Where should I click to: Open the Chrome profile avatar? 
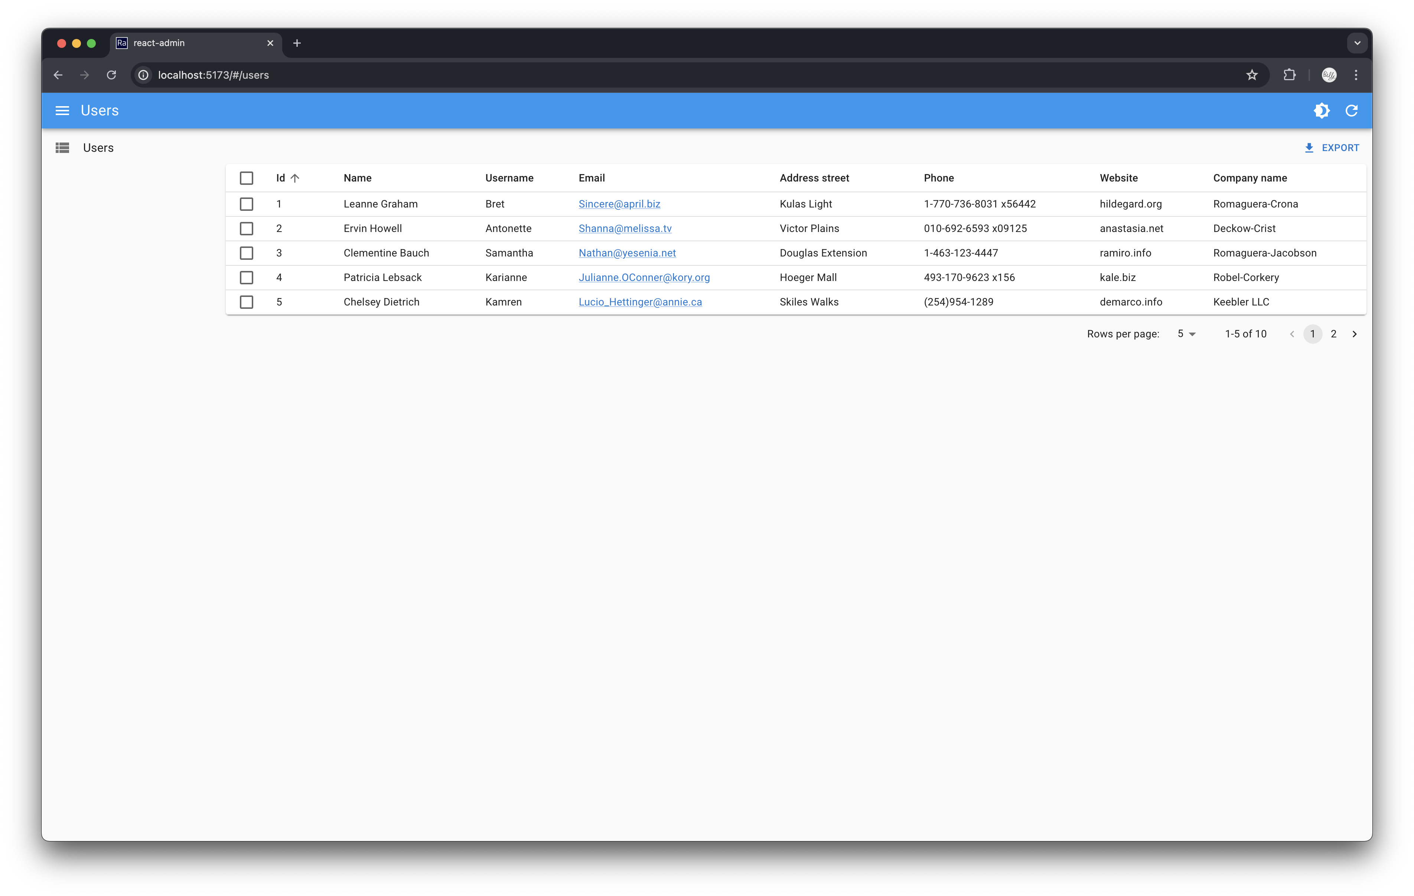tap(1329, 75)
